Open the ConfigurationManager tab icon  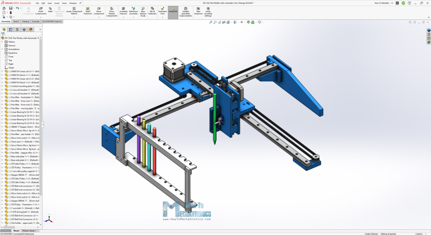tap(17, 30)
